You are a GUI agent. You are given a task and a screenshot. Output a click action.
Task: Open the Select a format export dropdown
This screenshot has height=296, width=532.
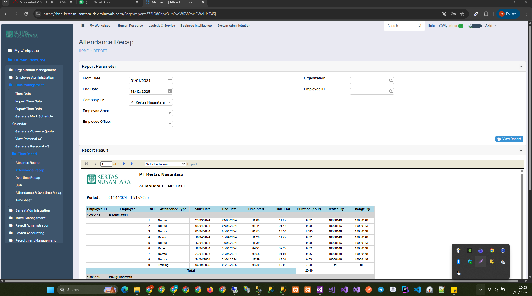tap(165, 164)
